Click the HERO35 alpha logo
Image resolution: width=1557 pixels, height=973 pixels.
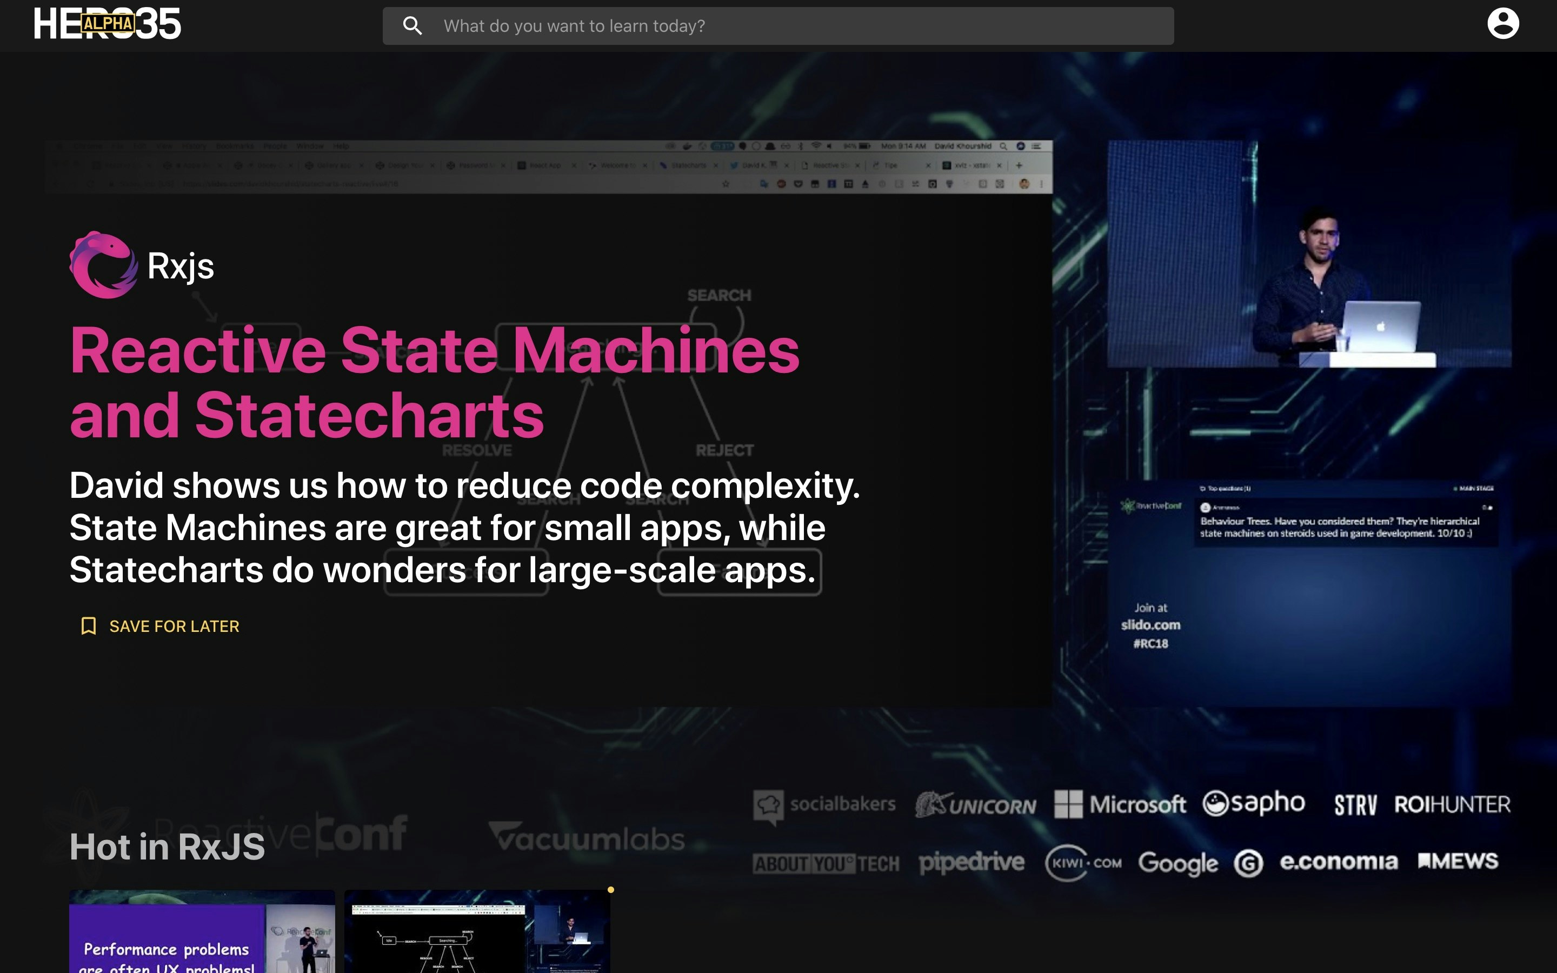(108, 24)
